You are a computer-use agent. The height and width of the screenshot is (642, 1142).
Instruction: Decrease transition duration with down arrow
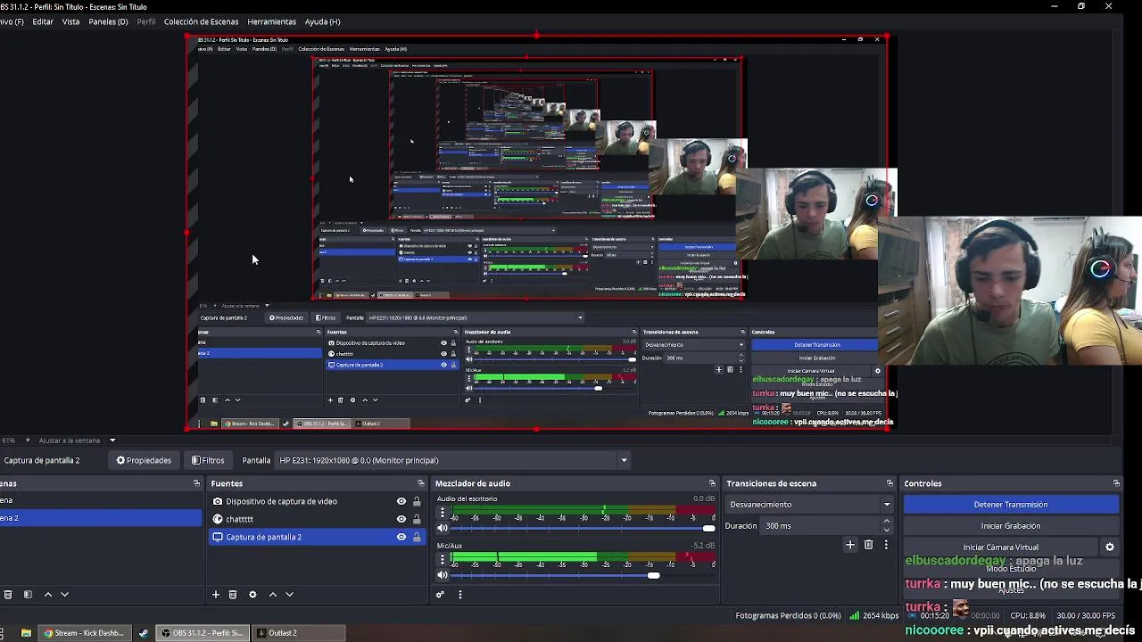pyautogui.click(x=886, y=530)
